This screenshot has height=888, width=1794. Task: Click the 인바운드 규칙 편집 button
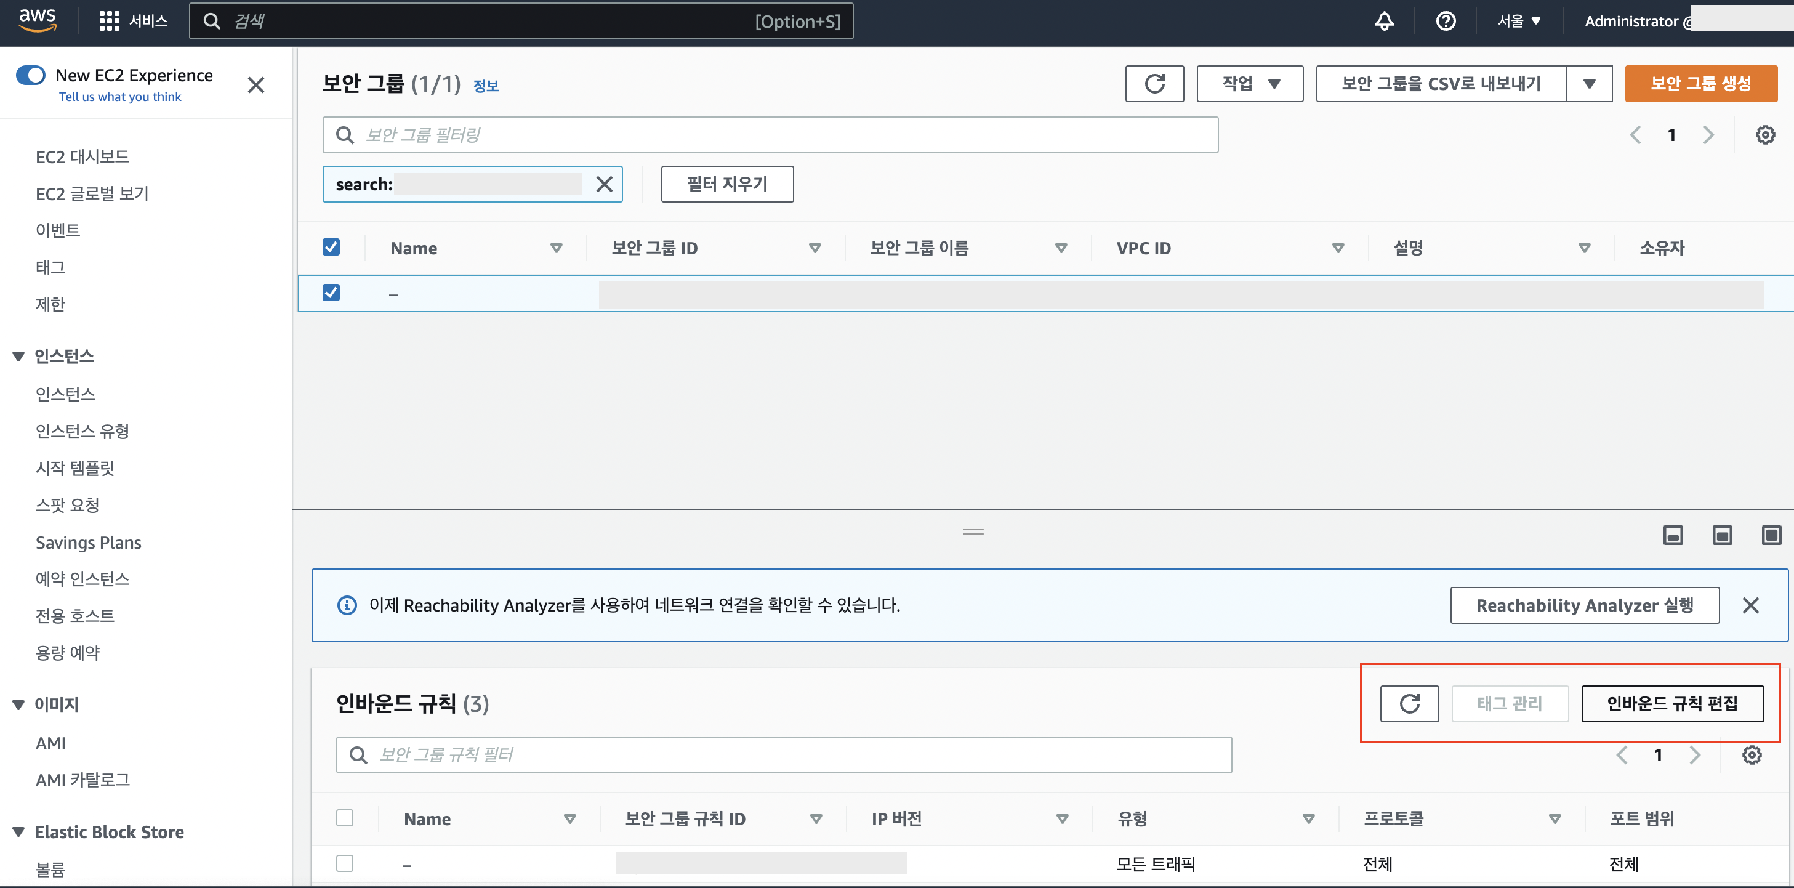(1671, 703)
